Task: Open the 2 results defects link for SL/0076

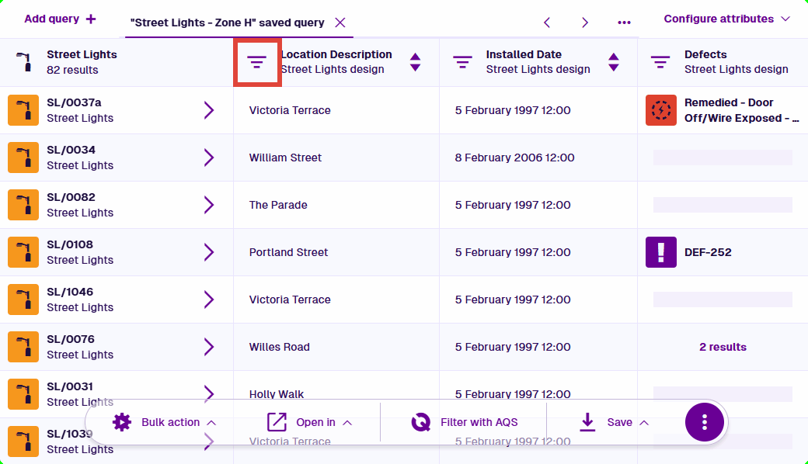Action: (x=723, y=347)
